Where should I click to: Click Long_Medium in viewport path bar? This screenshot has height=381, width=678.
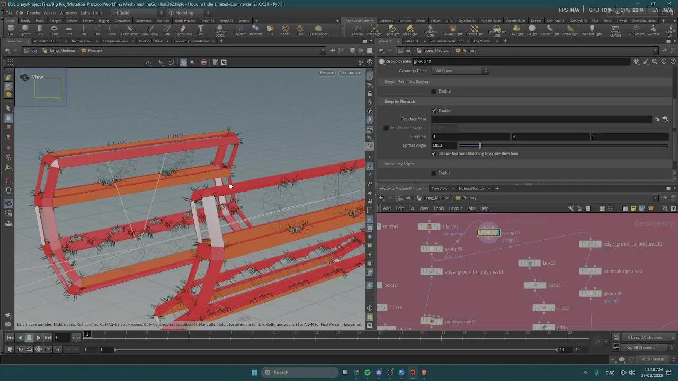[x=62, y=51]
